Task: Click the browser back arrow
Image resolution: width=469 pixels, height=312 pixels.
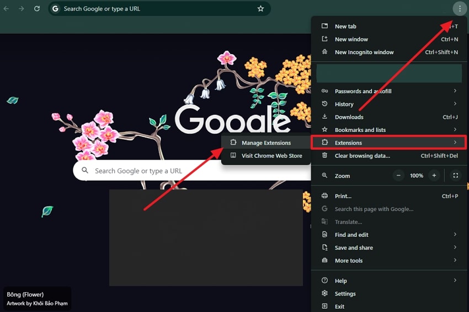Action: [x=6, y=9]
